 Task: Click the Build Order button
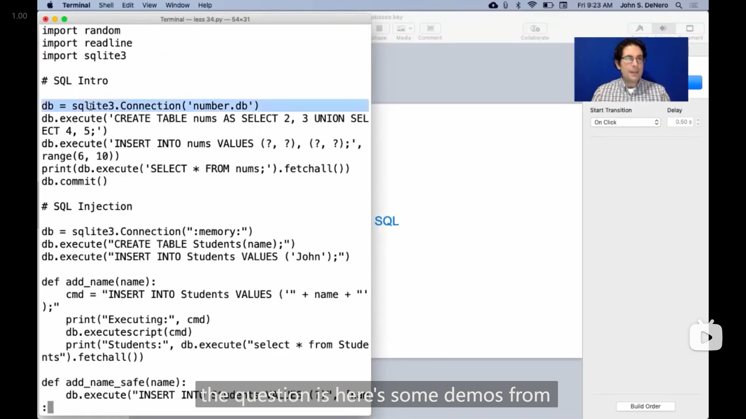[x=645, y=406]
